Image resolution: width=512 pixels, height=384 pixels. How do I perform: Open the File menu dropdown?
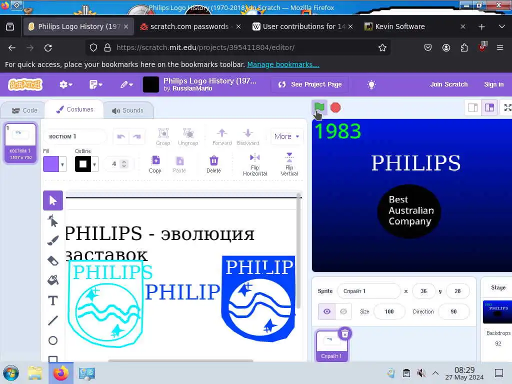(x=95, y=84)
